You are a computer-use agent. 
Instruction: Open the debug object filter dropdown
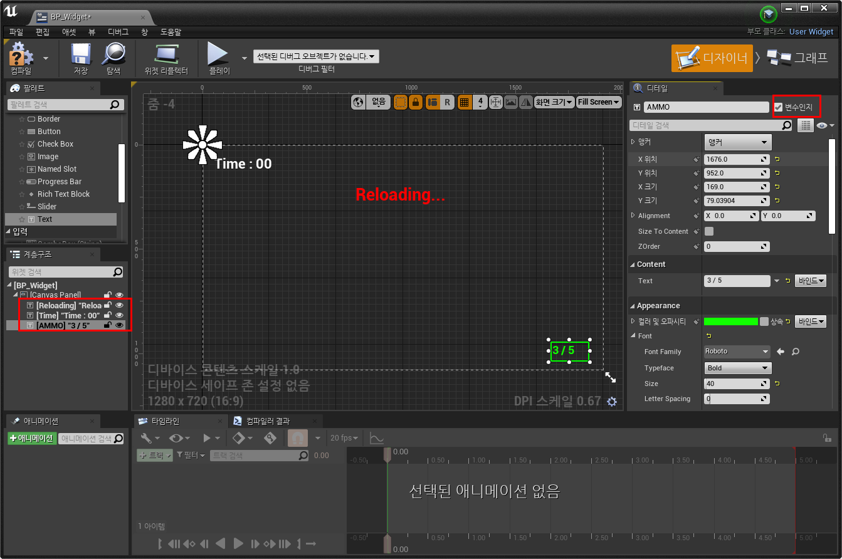(x=316, y=57)
